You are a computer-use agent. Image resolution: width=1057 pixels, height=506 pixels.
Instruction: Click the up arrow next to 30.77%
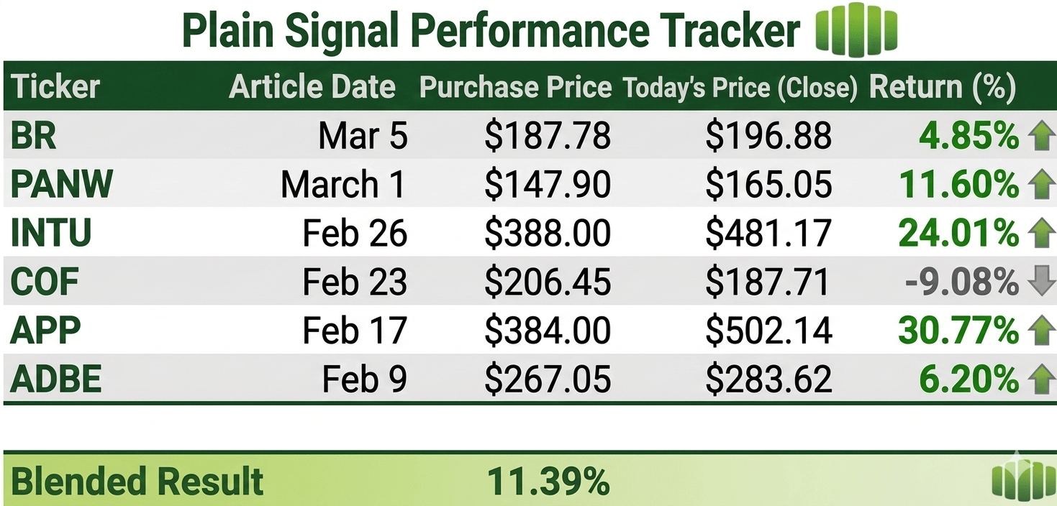click(1040, 331)
